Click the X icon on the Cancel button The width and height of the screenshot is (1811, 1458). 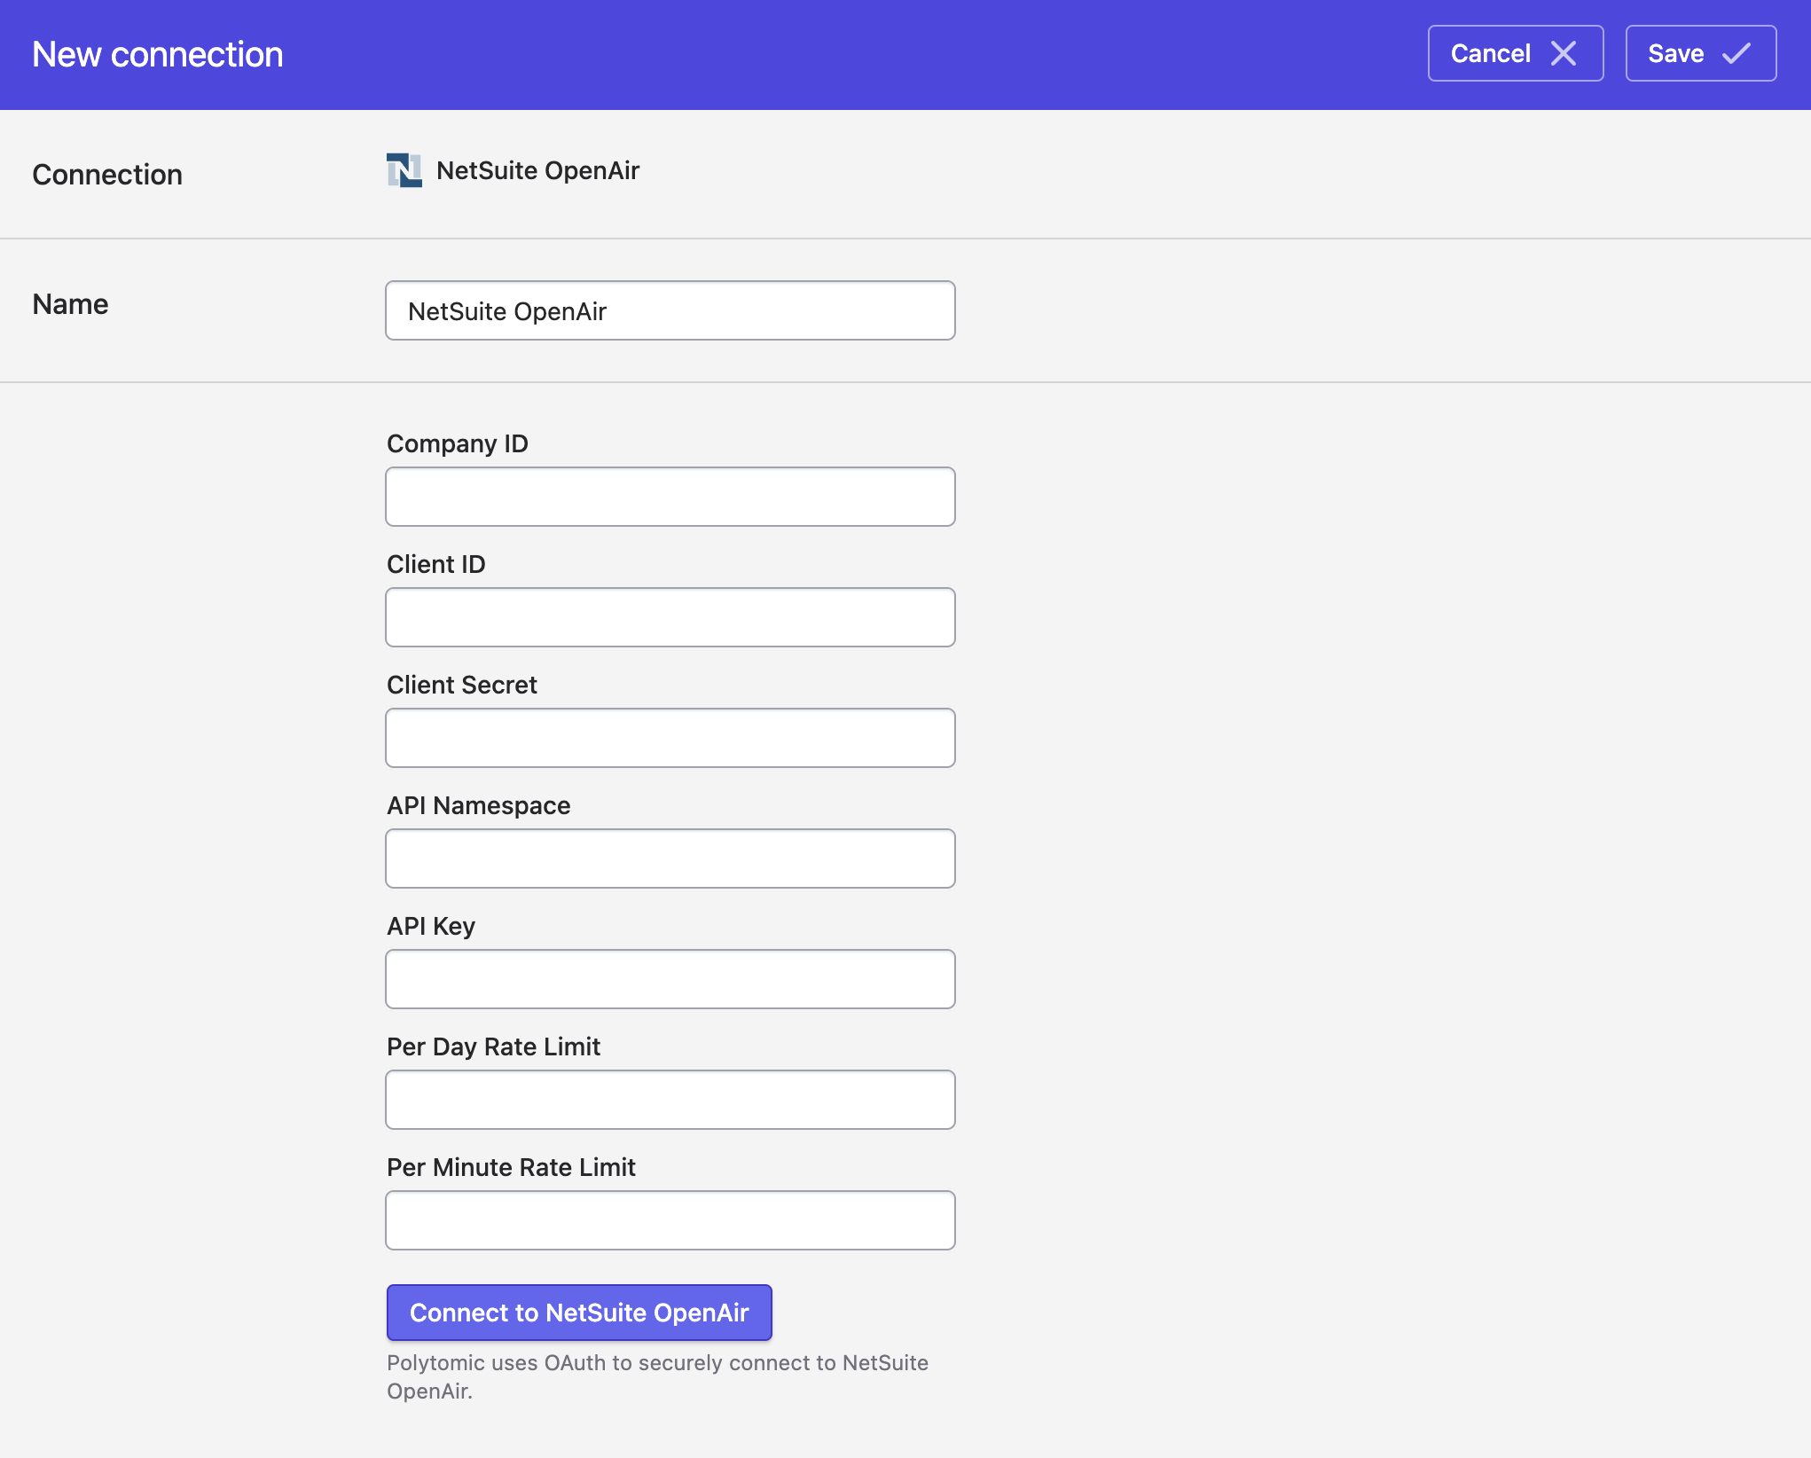click(1564, 53)
